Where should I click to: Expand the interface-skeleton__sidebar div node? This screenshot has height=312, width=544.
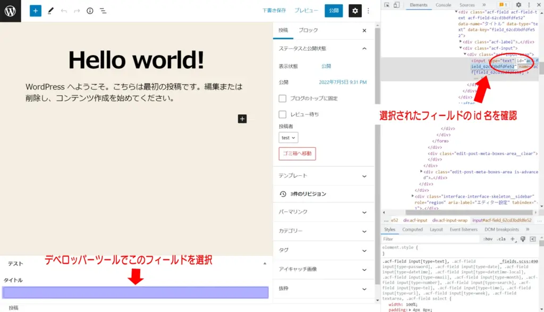413,196
